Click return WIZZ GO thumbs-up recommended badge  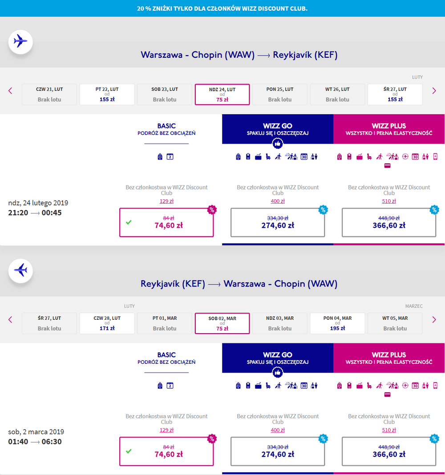pos(278,373)
